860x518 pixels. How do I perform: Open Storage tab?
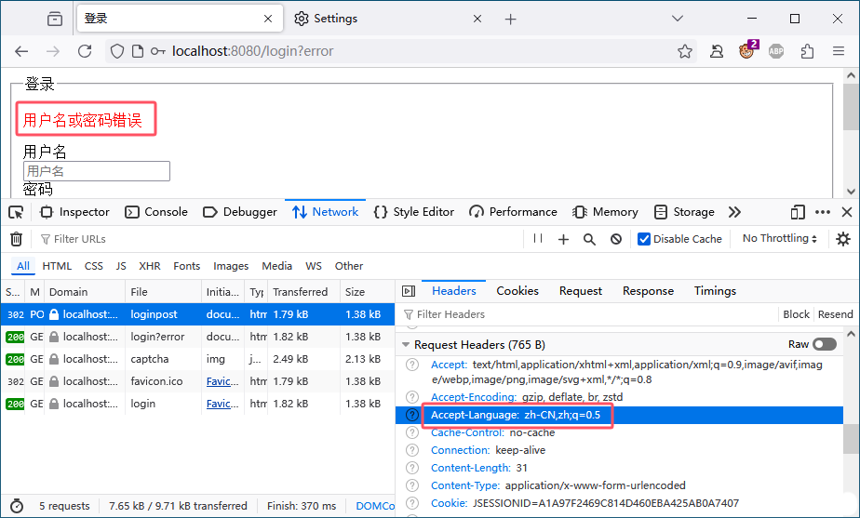[684, 212]
